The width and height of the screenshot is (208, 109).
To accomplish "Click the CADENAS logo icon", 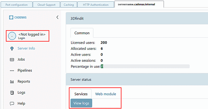I will coord(11,17).
